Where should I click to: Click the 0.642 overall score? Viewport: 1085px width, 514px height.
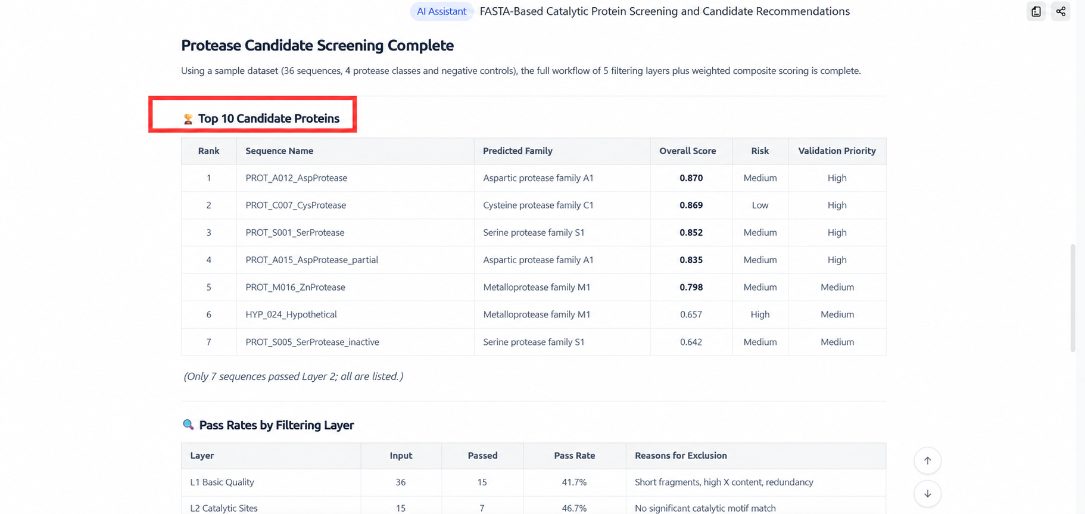tap(691, 342)
